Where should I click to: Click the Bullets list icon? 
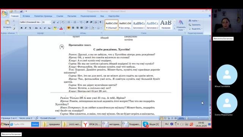pos(69,22)
